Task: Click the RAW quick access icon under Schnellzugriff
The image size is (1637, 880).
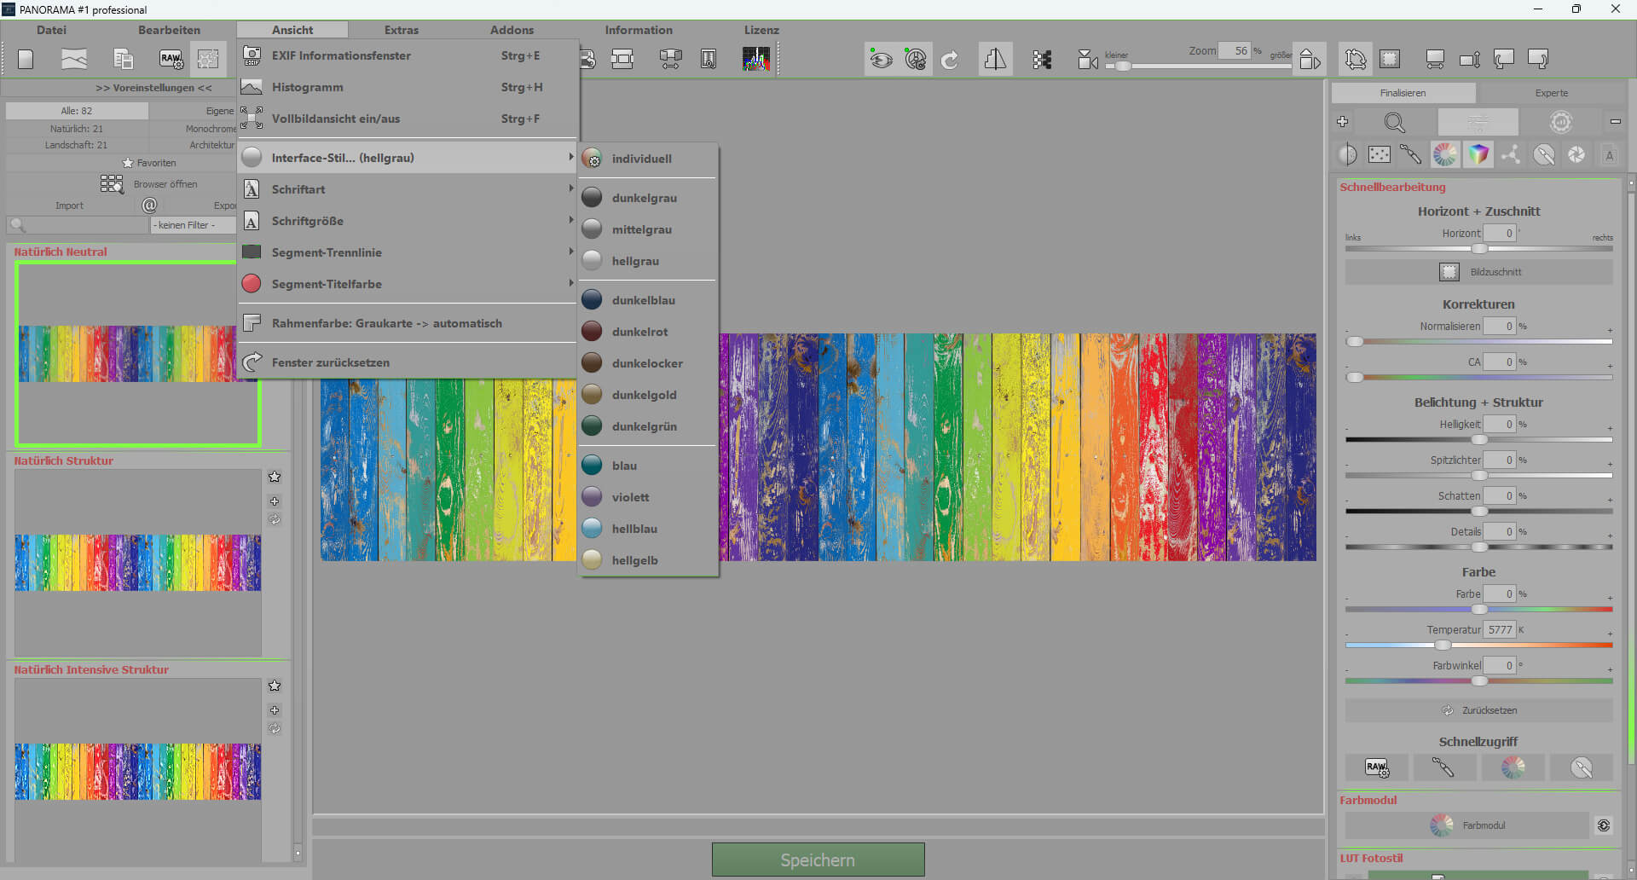Action: click(x=1378, y=767)
